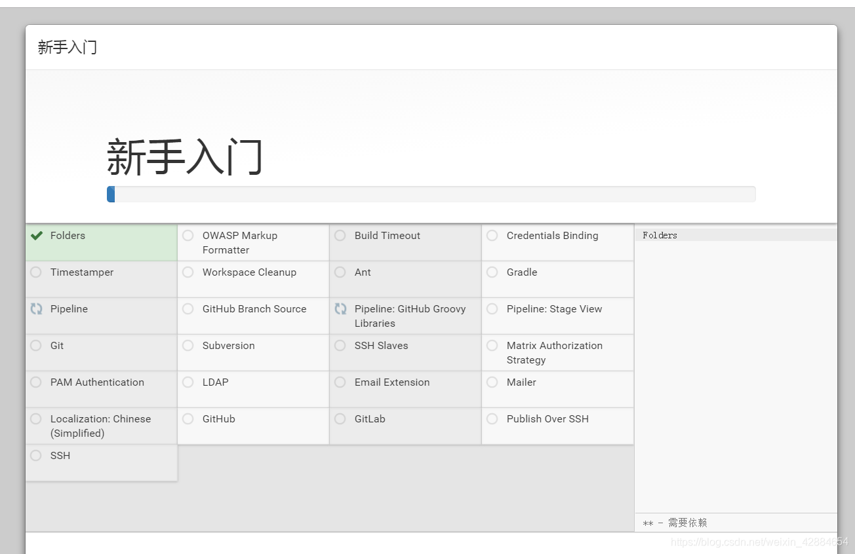
Task: Click the Pipeline: GitHub Groovy Libraries label
Action: pyautogui.click(x=410, y=316)
